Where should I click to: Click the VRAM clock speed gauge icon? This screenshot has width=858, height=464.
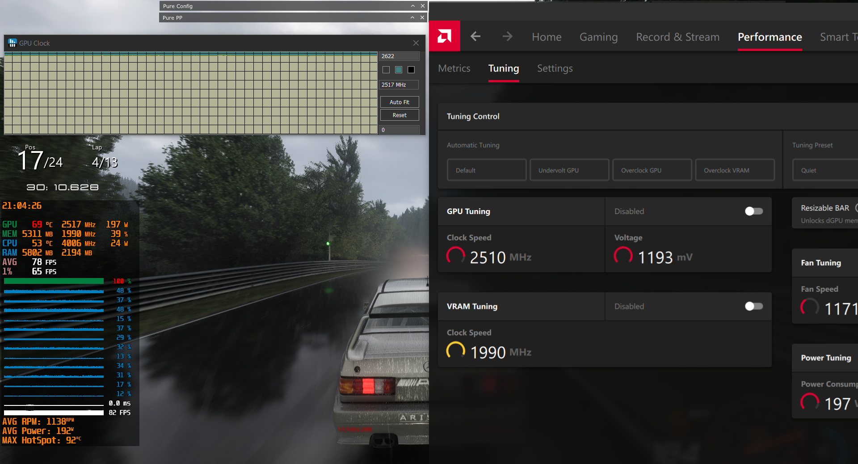click(x=456, y=351)
